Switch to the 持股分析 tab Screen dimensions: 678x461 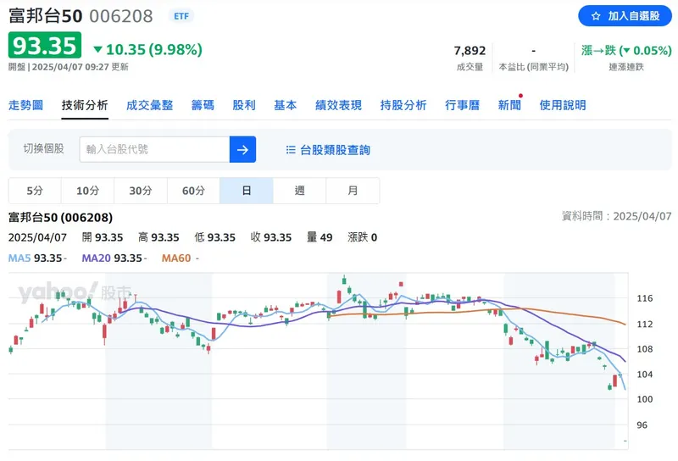pos(403,105)
